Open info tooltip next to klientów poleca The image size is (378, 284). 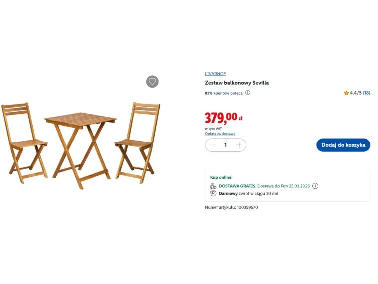click(x=247, y=93)
